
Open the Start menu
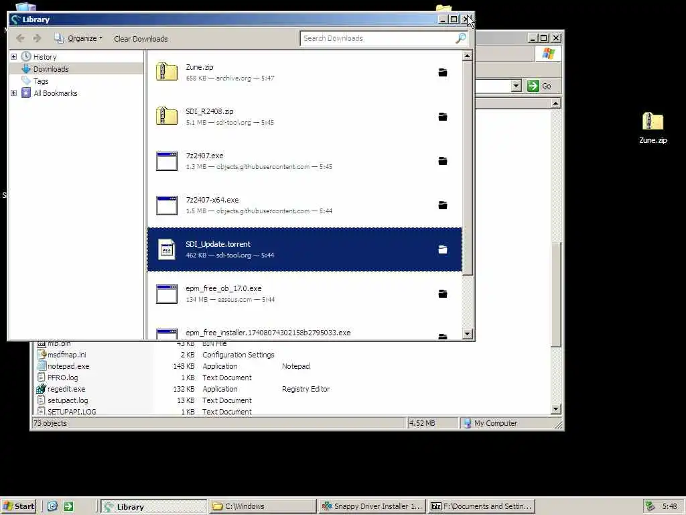tap(18, 506)
